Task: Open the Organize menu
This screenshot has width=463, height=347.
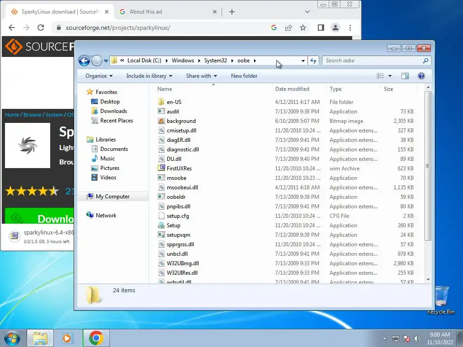Action: [99, 76]
